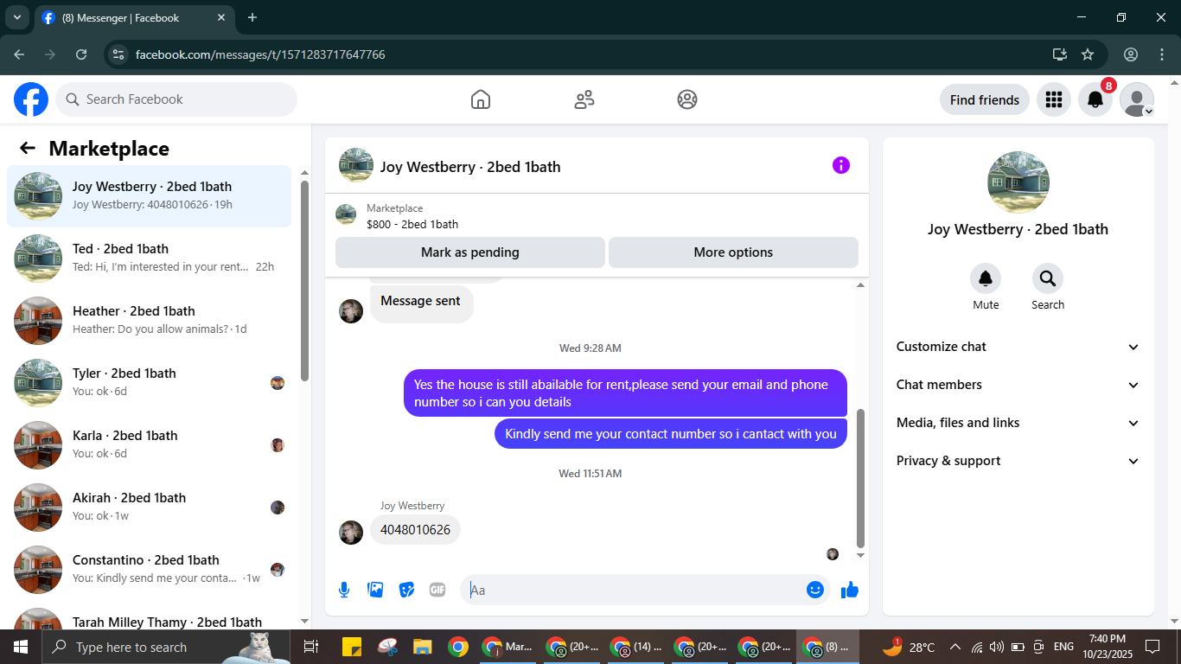1181x664 pixels.
Task: Open Heather 2bed 1bath conversation
Action: pyautogui.click(x=149, y=321)
